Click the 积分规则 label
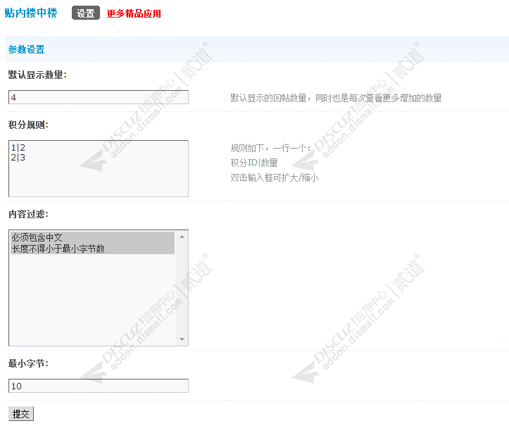 coord(28,125)
